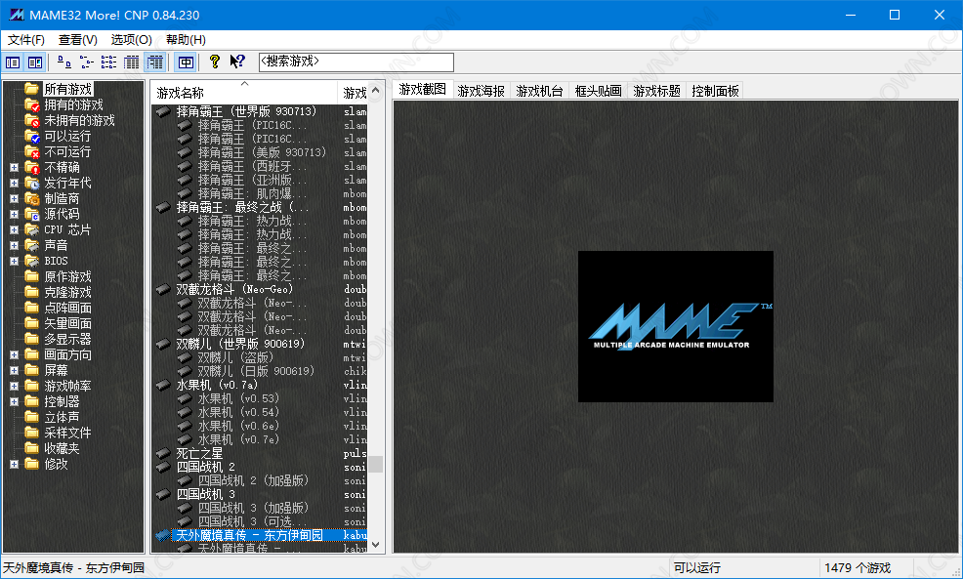Screen dimensions: 963x579
Task: Open About via yellow question mark icon
Action: pos(214,62)
